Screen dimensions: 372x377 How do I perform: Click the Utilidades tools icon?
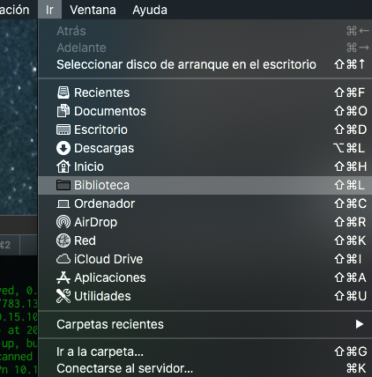[63, 296]
